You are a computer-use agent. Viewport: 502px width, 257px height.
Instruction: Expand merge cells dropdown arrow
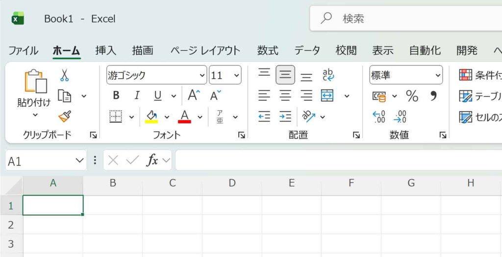click(347, 95)
